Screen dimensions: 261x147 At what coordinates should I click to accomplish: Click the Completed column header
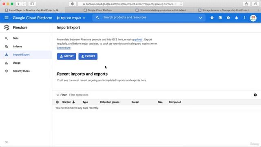[x=175, y=102]
